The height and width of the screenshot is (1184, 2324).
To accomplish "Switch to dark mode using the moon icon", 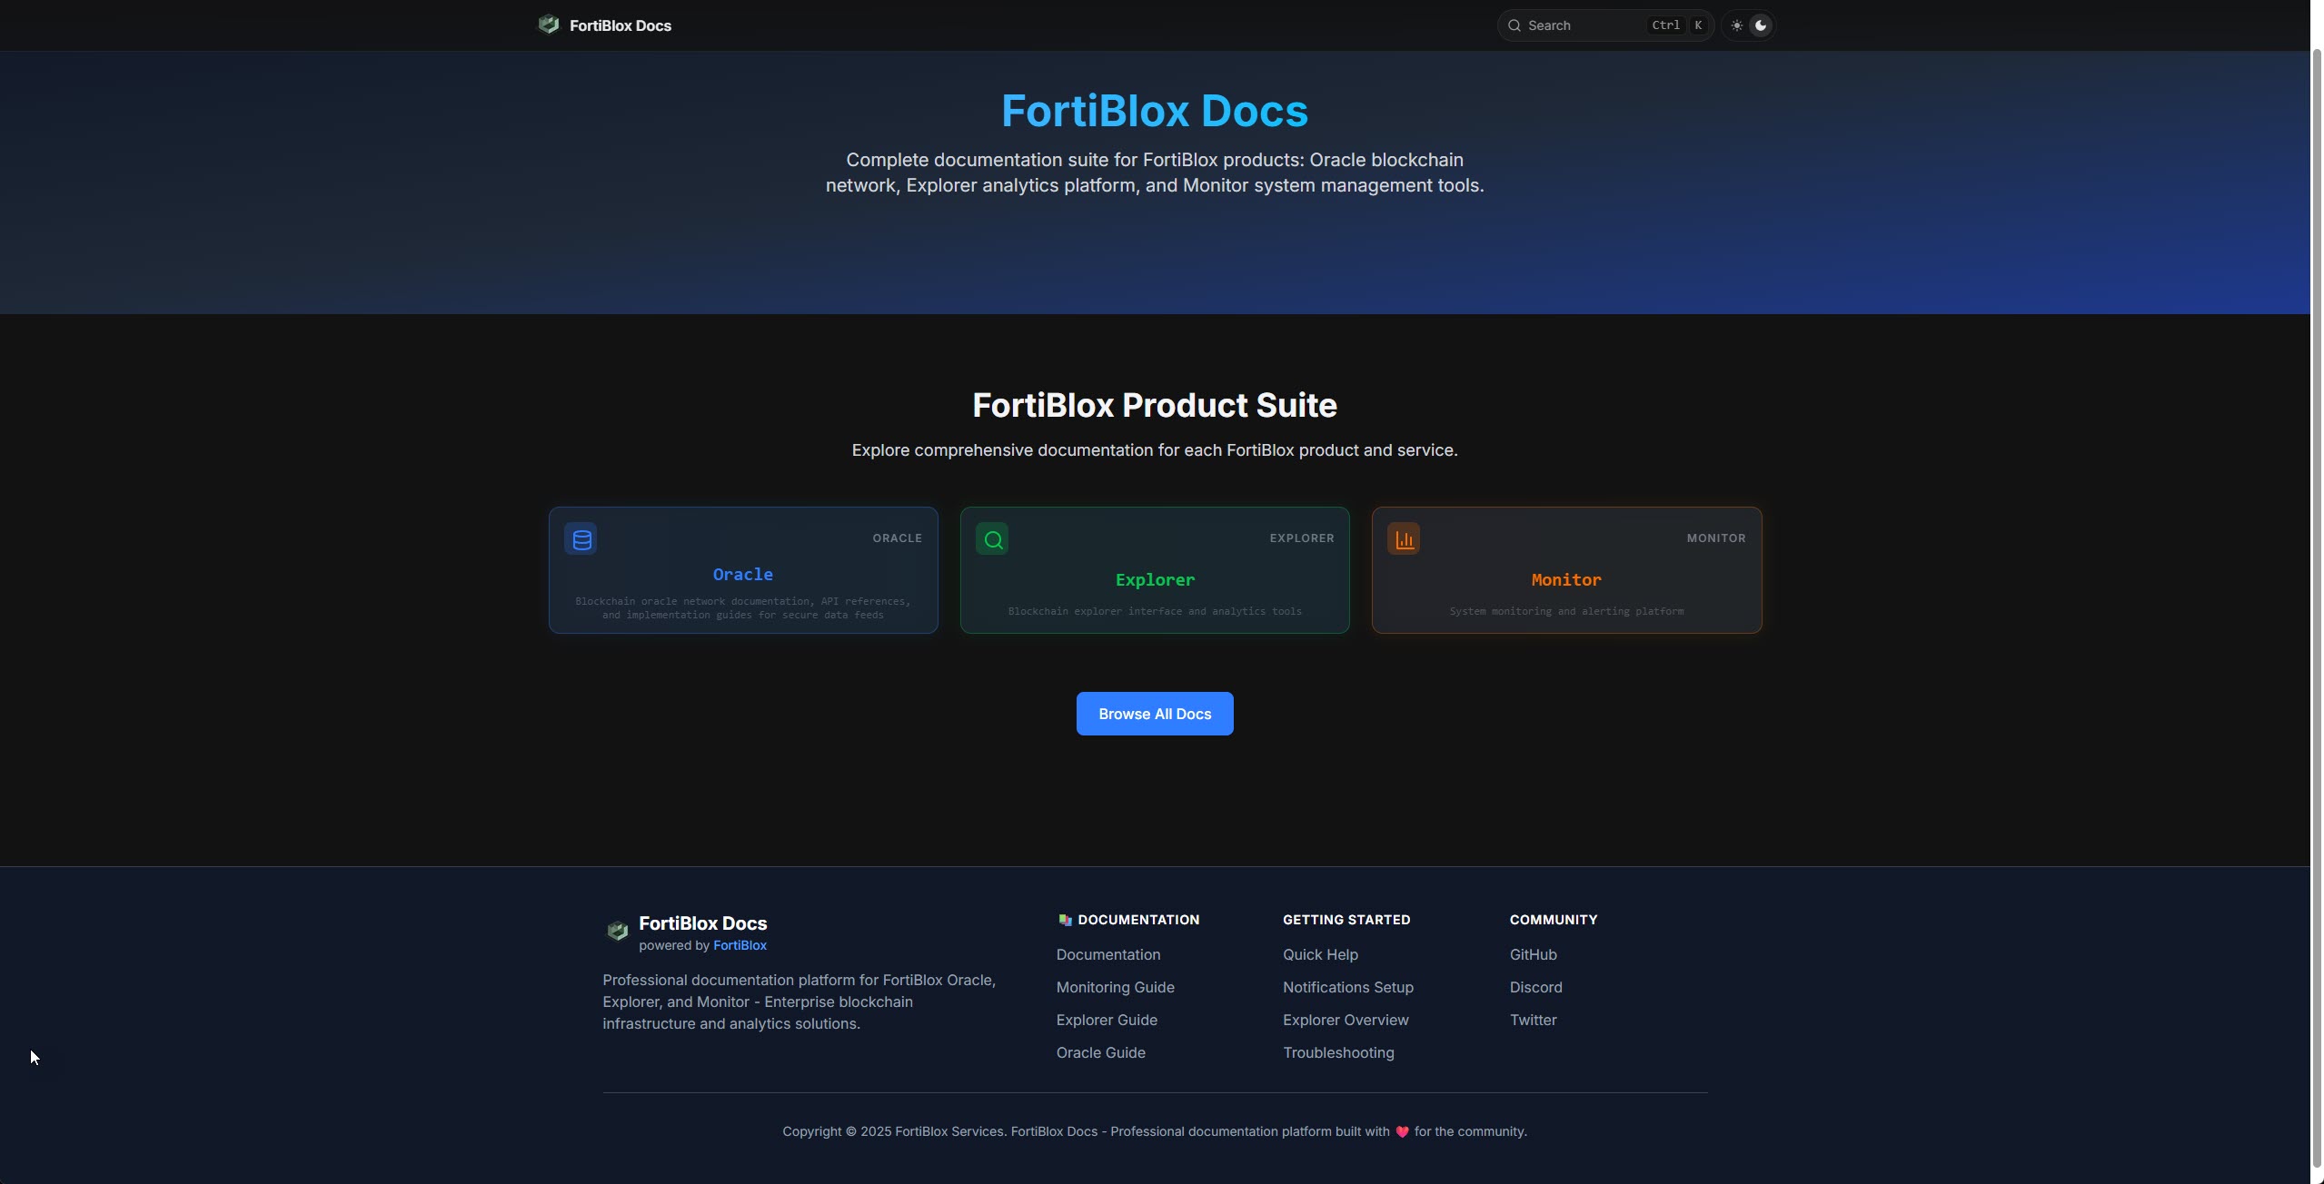I will [x=1760, y=25].
